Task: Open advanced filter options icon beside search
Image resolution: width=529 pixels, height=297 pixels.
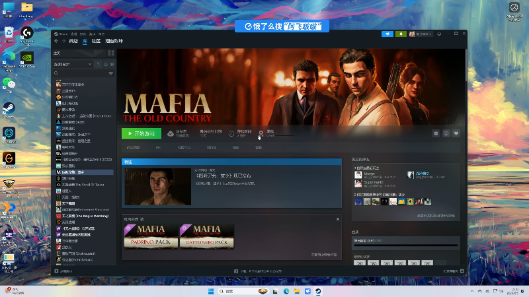Action: 110,73
